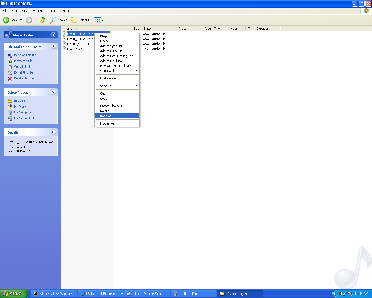Collapse the Details panel
The width and height of the screenshot is (372, 298).
pos(53,132)
